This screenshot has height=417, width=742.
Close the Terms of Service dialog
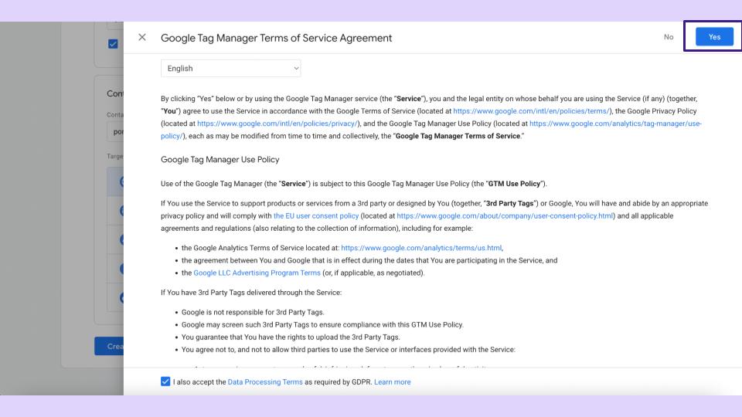(142, 37)
